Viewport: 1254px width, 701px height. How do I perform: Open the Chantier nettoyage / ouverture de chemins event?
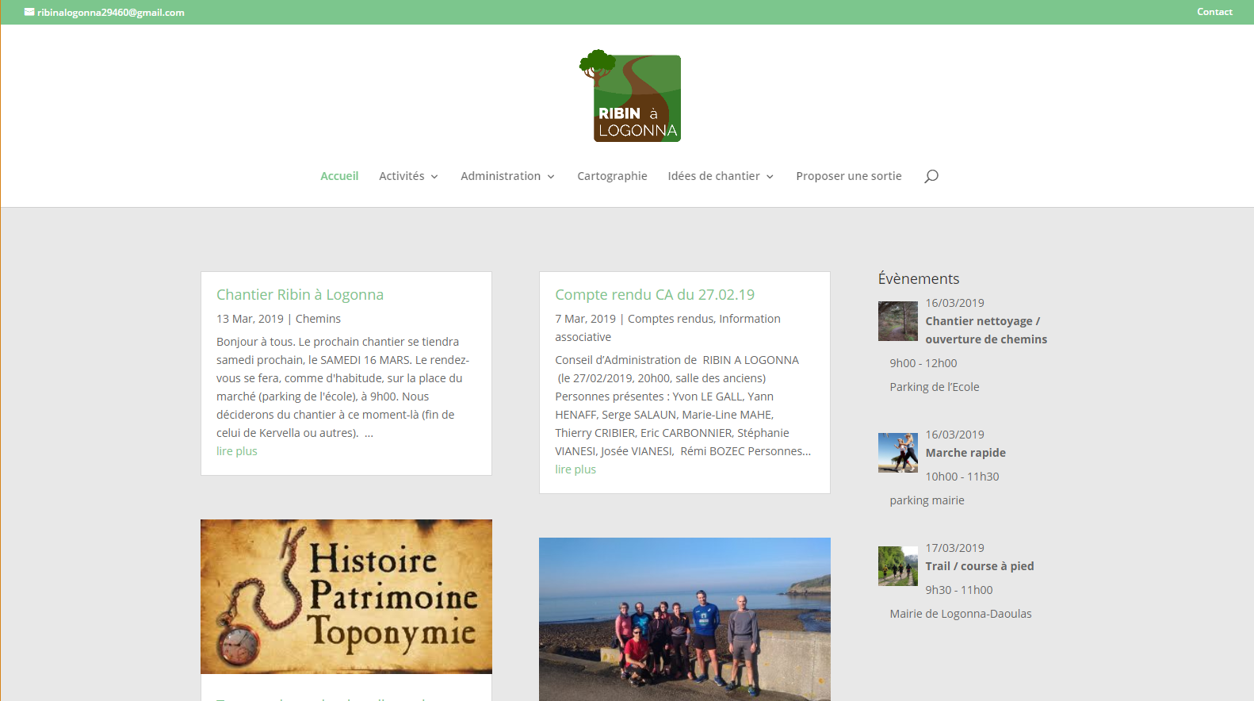pos(986,330)
